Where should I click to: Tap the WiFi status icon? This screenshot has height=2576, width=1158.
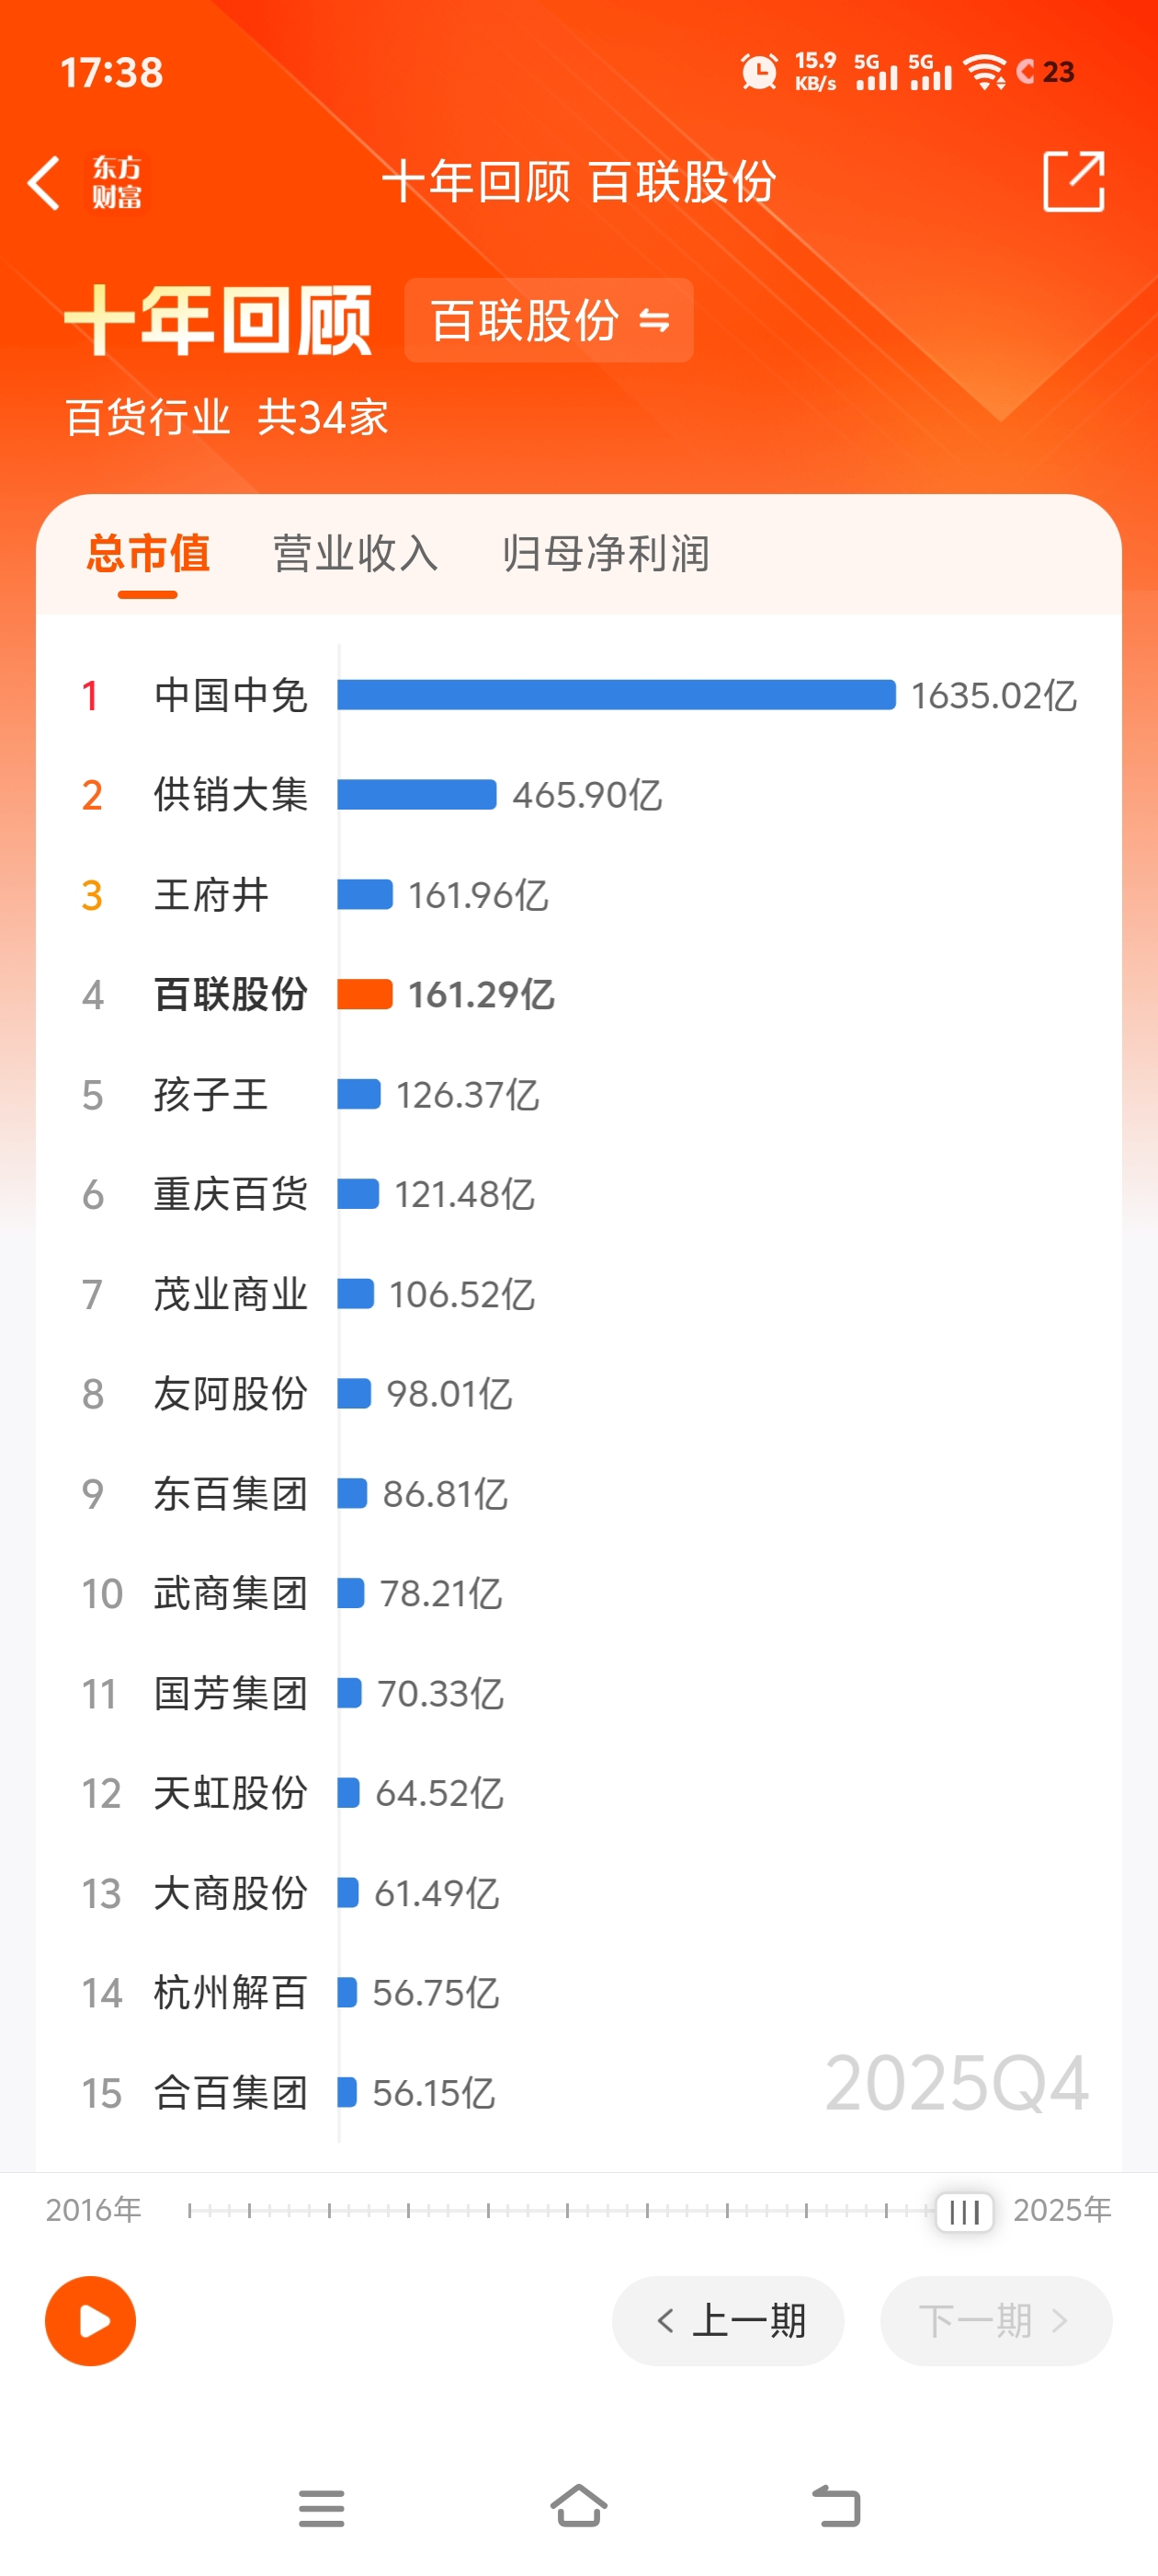pos(985,72)
